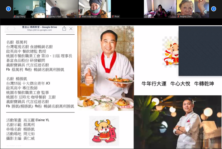Select Ivy Cheng's video thumbnail
This screenshot has height=149, width=222.
[29, 9]
